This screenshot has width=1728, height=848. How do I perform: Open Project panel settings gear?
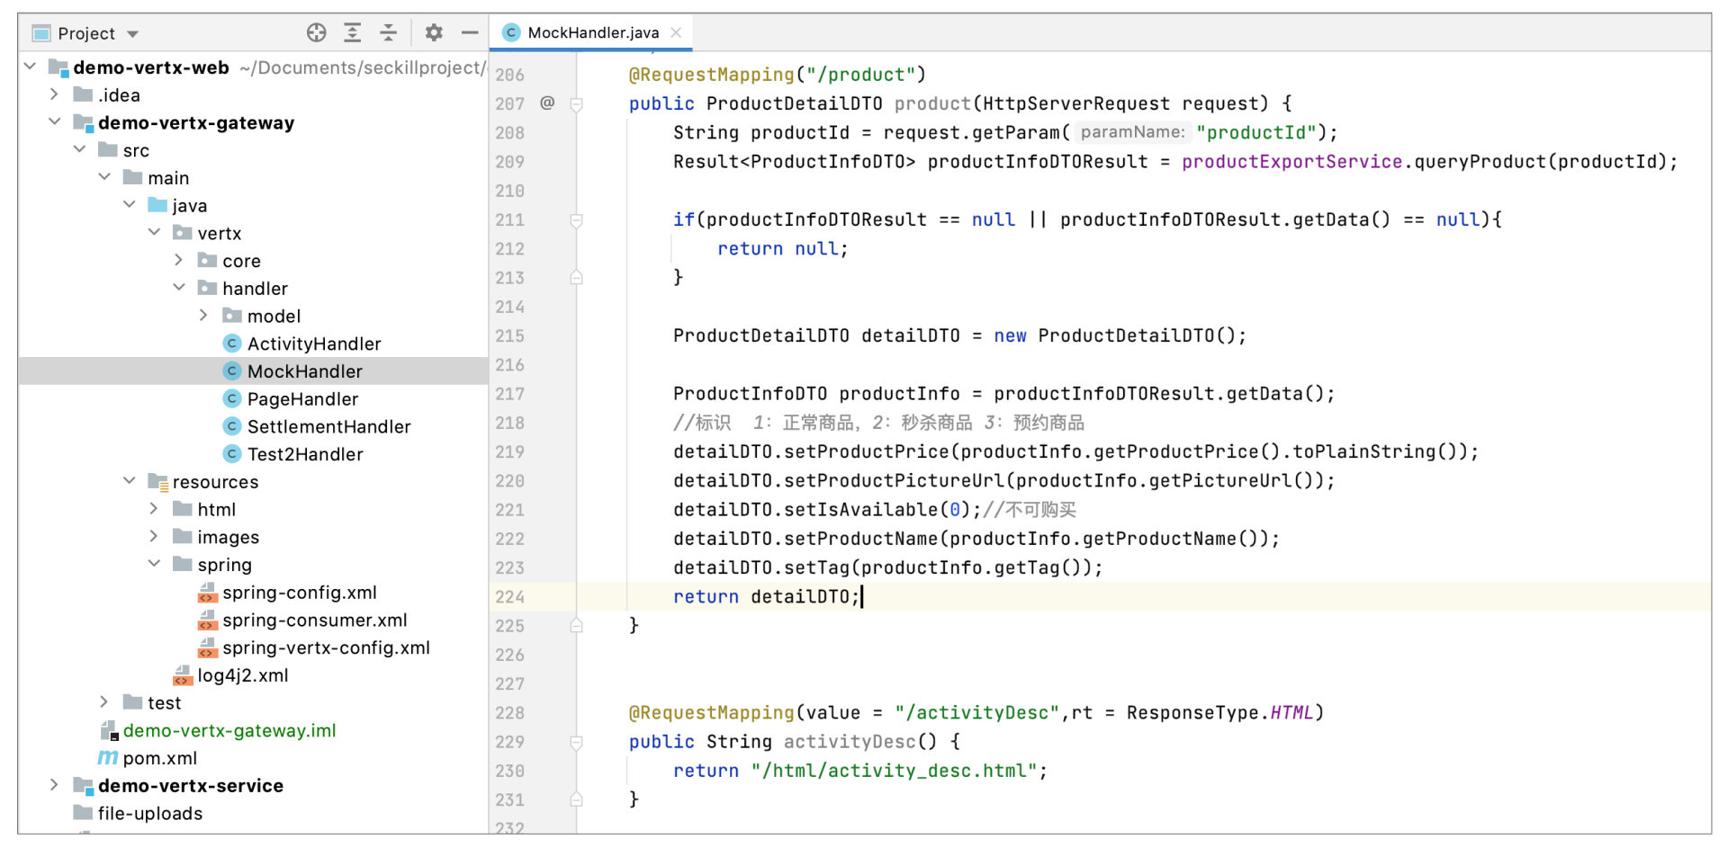[x=434, y=33]
